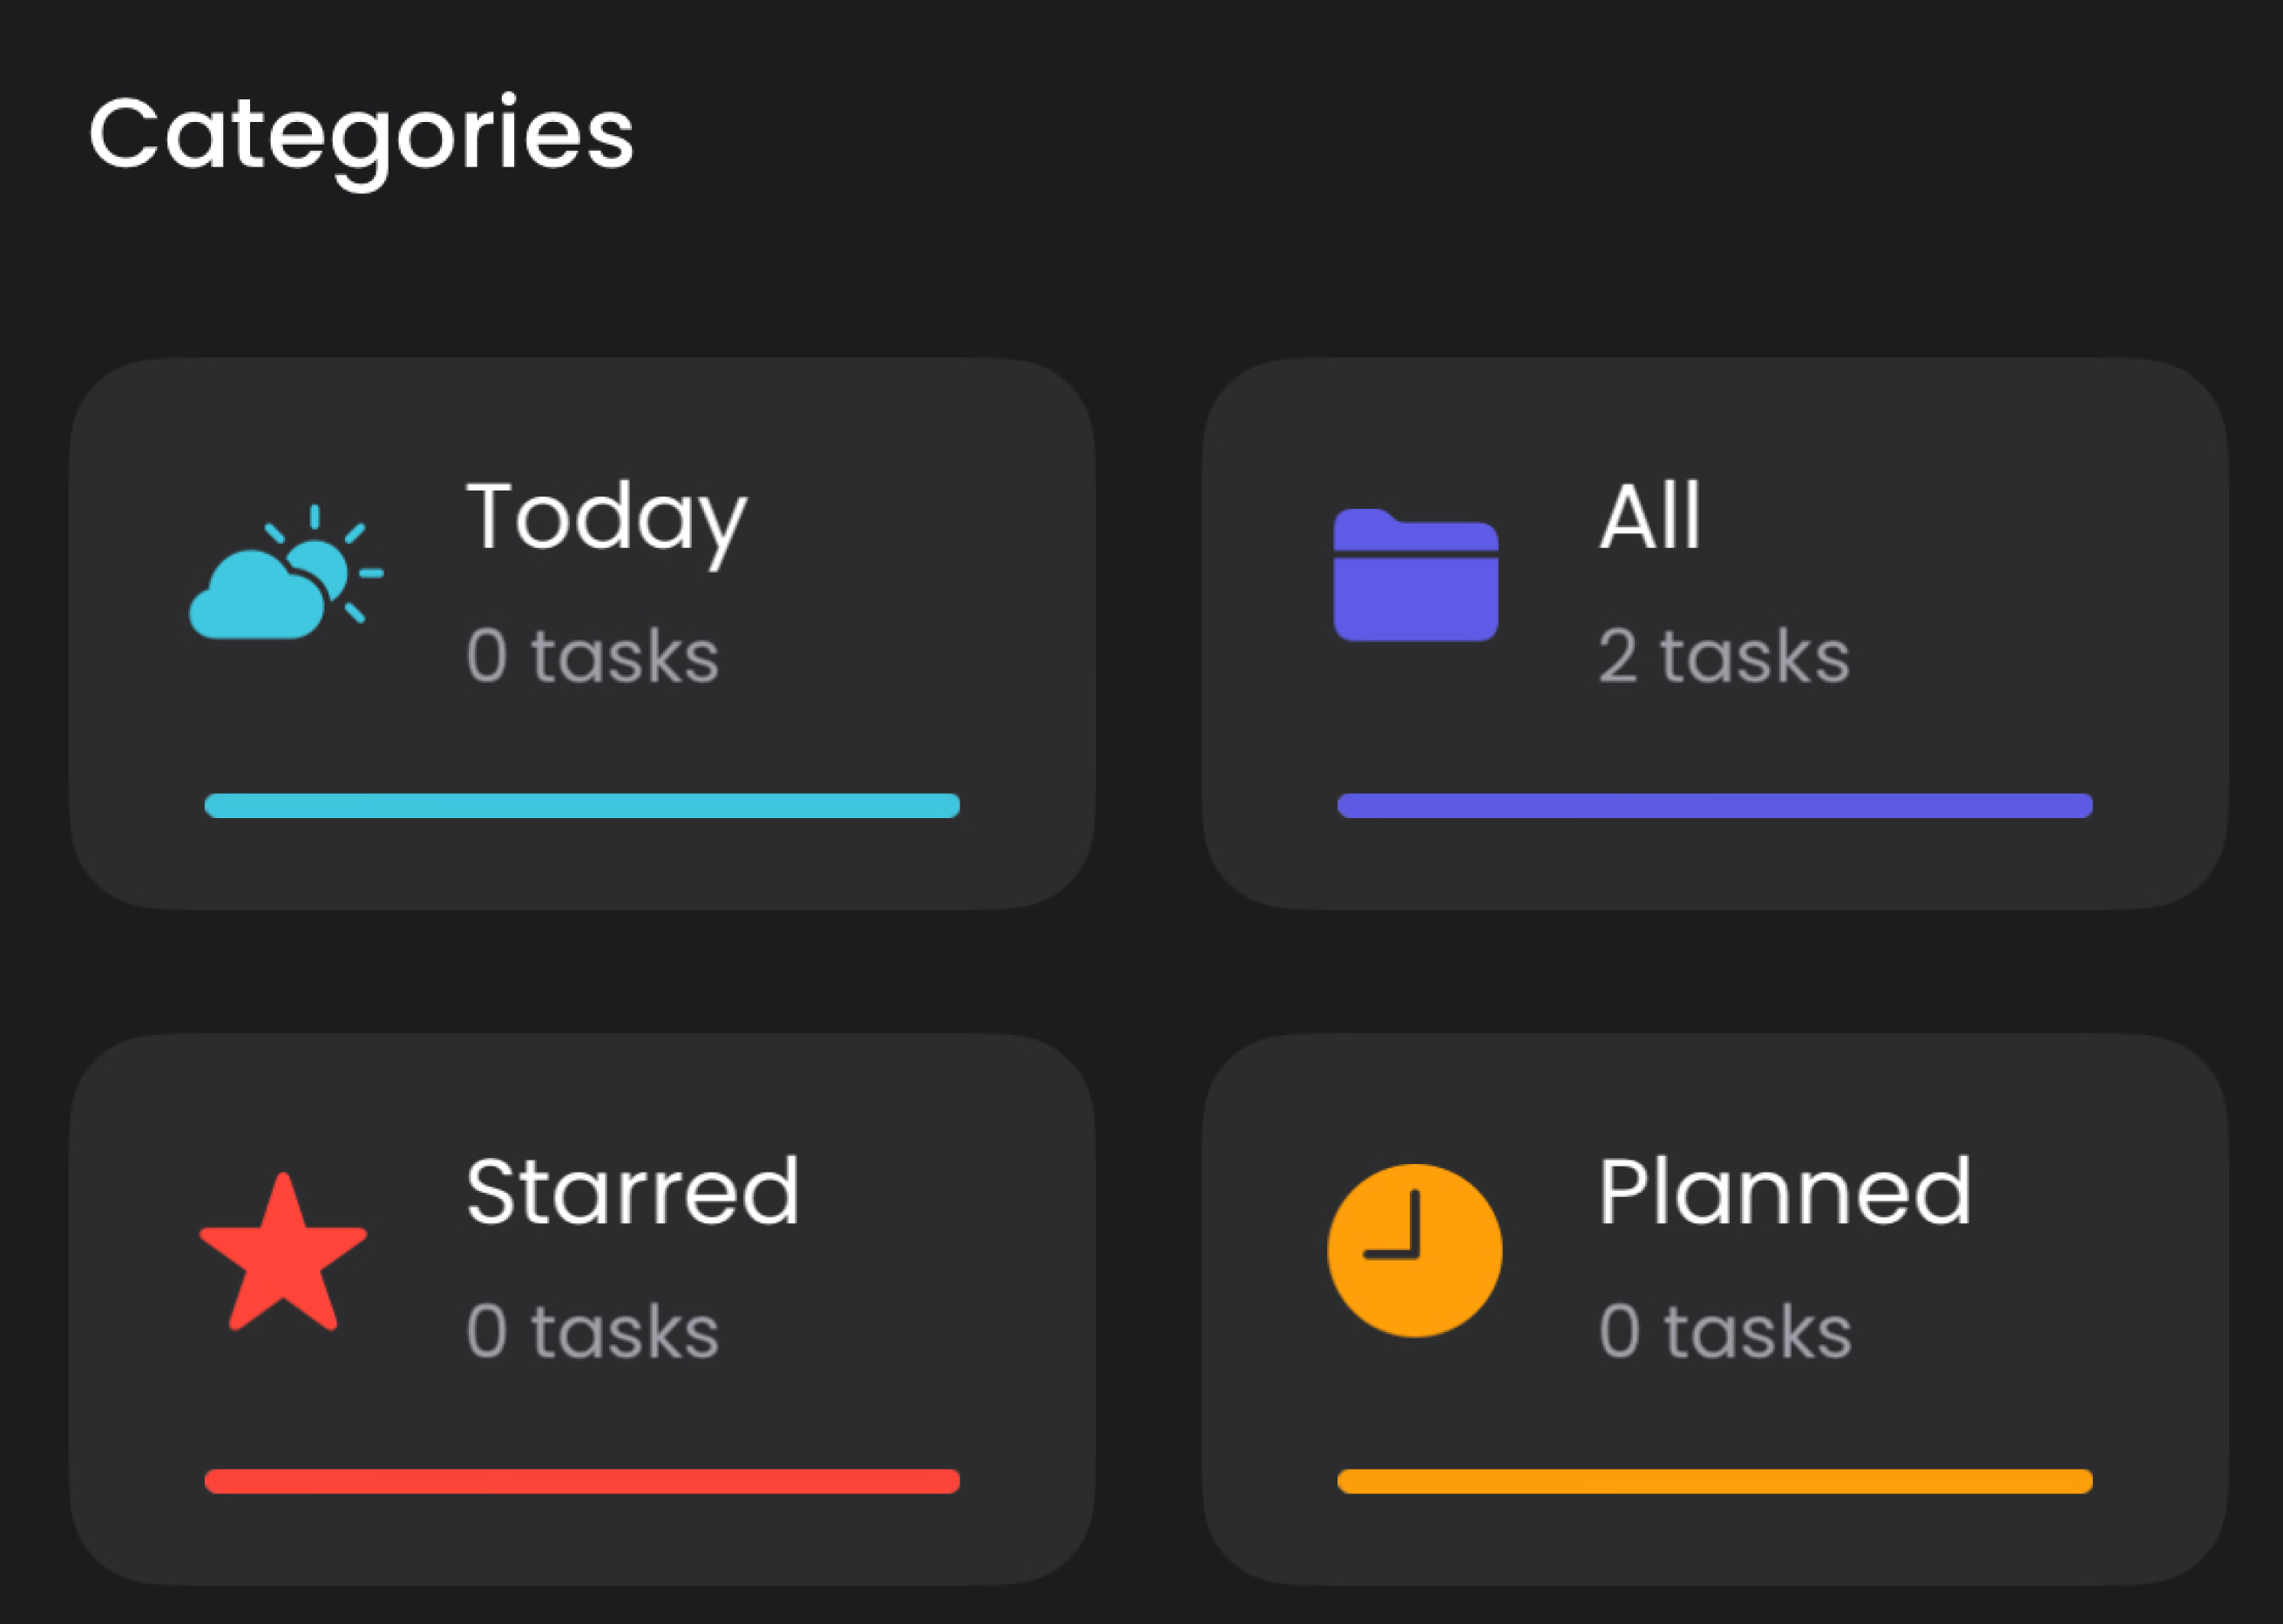Click the "2 tasks" count under All

[x=1723, y=656]
